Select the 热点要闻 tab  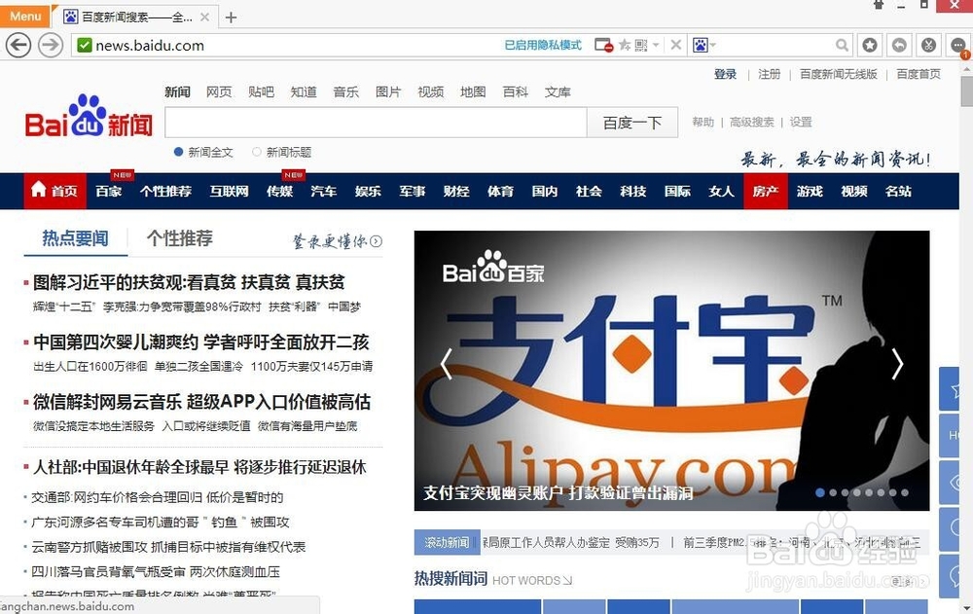[75, 238]
